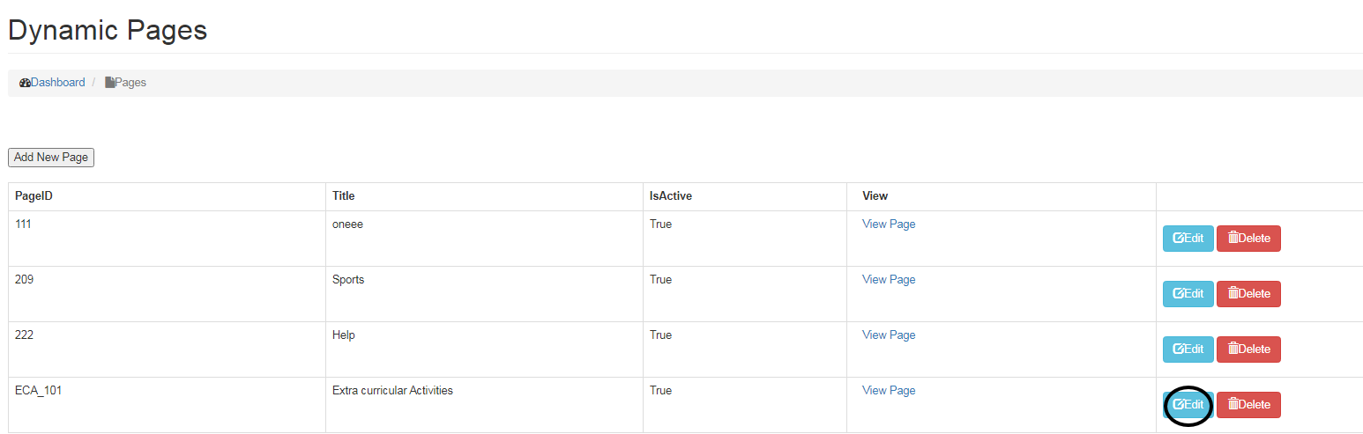This screenshot has height=434, width=1363.
Task: Edit the page with ID 111
Action: coord(1188,239)
